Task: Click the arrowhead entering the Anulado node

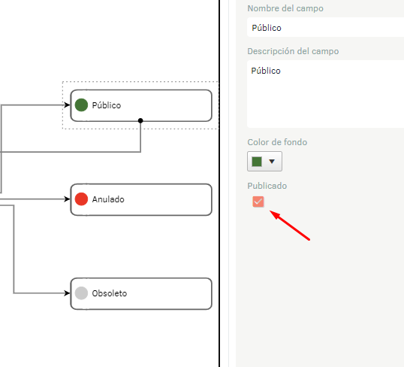Action: pyautogui.click(x=67, y=199)
